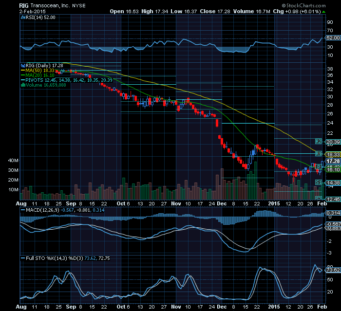Click the 10M volume axis label
Viewport: 341px width, 311px height.
(x=13, y=189)
